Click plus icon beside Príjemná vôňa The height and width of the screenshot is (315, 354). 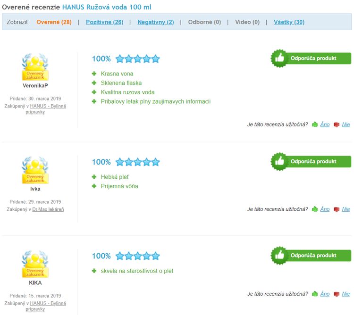coord(94,186)
